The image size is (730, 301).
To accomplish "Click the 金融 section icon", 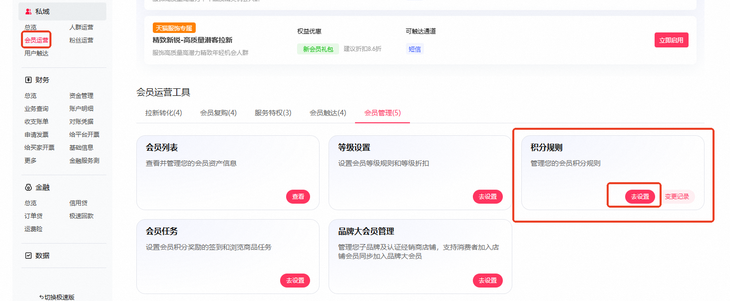I will click(x=28, y=188).
